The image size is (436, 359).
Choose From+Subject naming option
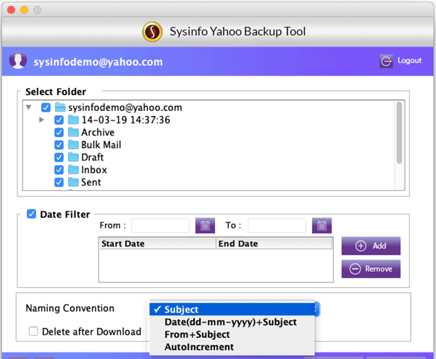point(232,334)
